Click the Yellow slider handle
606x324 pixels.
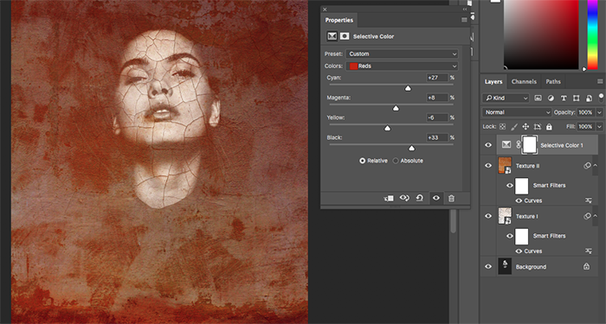[387, 129]
